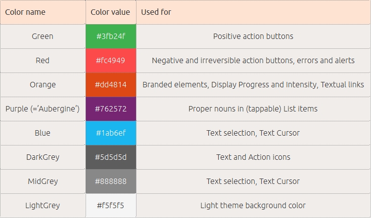Click the "Color name" column header
Image resolution: width=371 pixels, height=218 pixels.
pos(24,12)
